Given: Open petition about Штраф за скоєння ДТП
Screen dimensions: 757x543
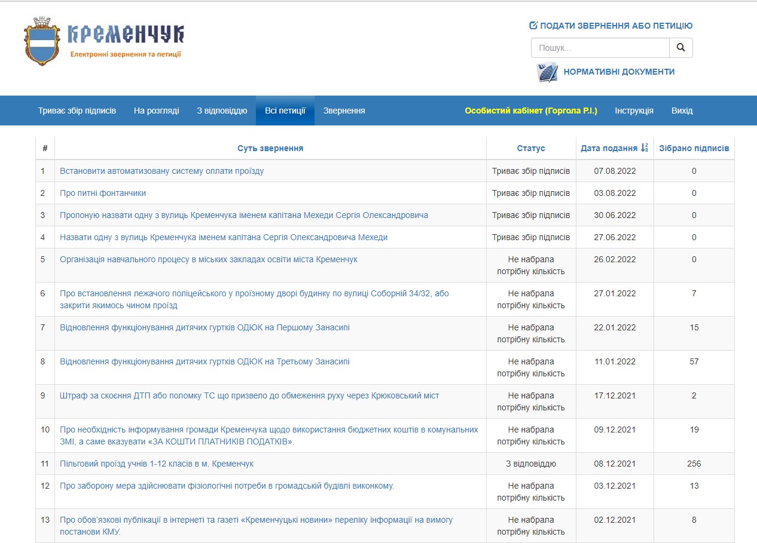Looking at the screenshot, I should coord(249,395).
